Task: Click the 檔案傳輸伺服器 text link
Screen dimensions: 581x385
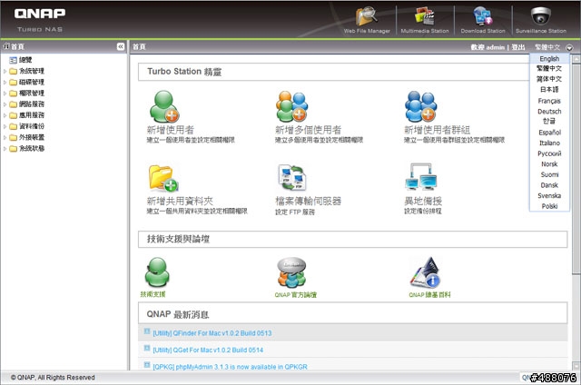Action: point(309,201)
